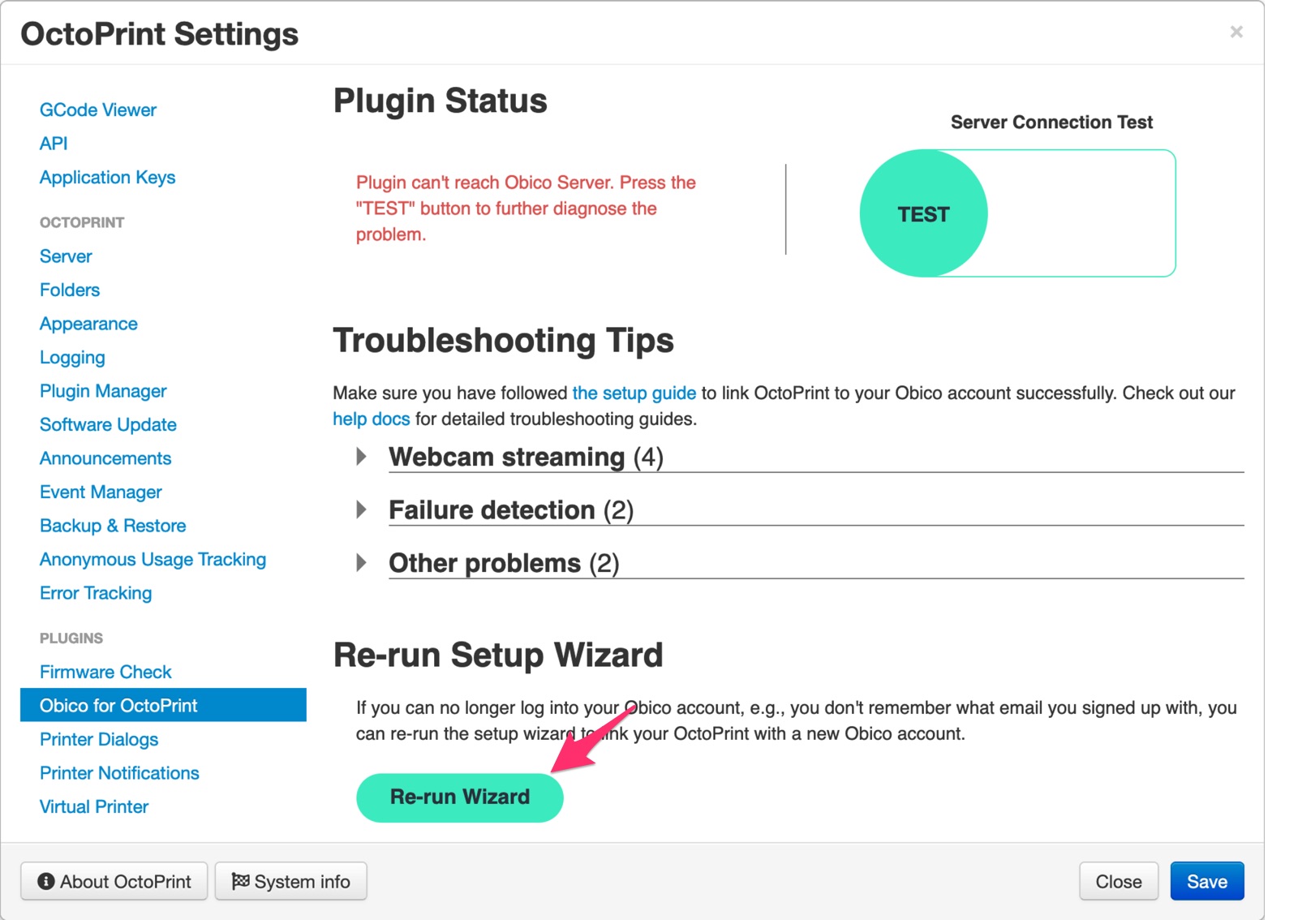Open the help docs link
Screen dimensions: 1298x920
tap(371, 419)
